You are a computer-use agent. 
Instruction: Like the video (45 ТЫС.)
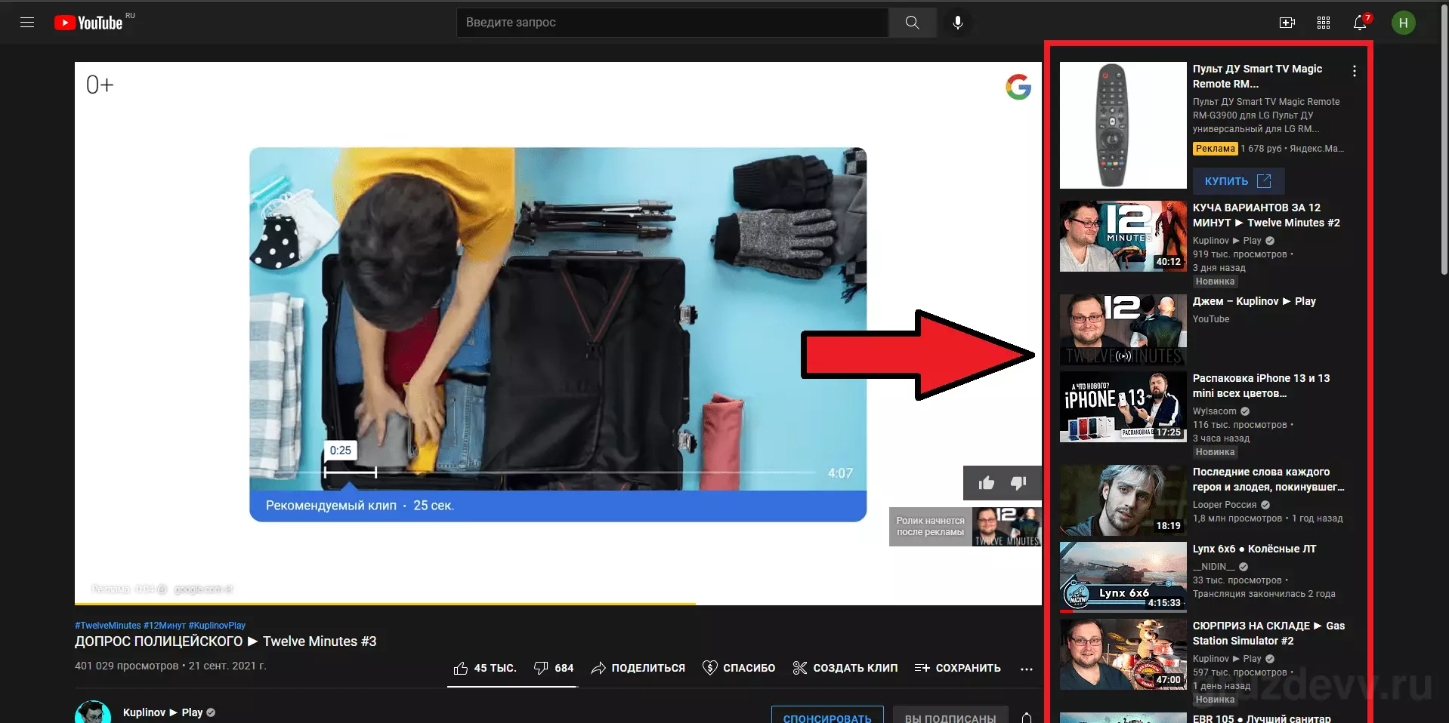click(484, 668)
